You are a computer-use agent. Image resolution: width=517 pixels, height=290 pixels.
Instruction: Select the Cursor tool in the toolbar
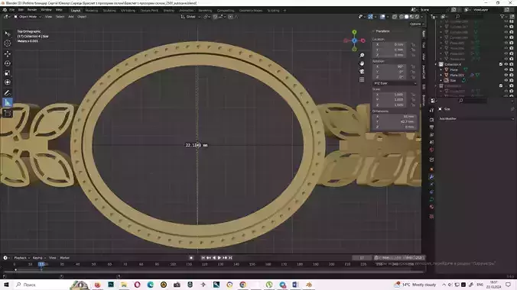7,43
